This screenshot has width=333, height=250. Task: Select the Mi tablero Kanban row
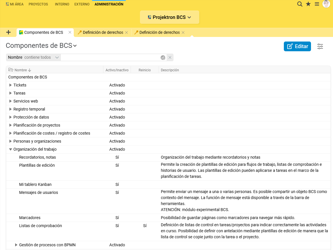[168, 184]
